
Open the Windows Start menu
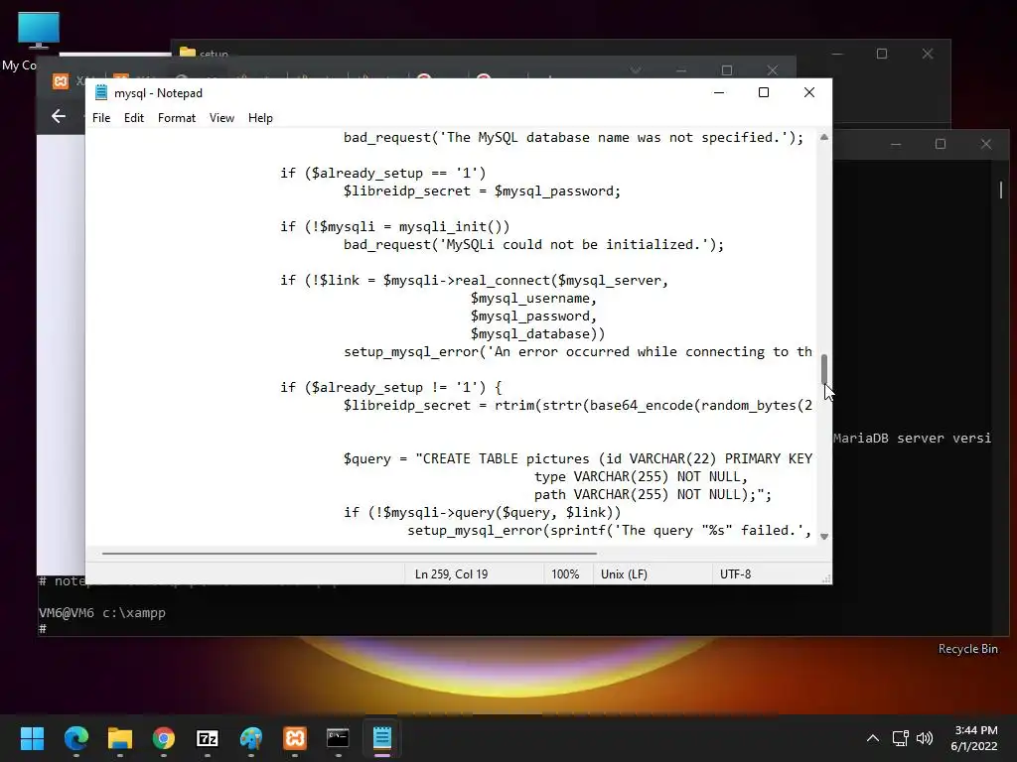32,738
